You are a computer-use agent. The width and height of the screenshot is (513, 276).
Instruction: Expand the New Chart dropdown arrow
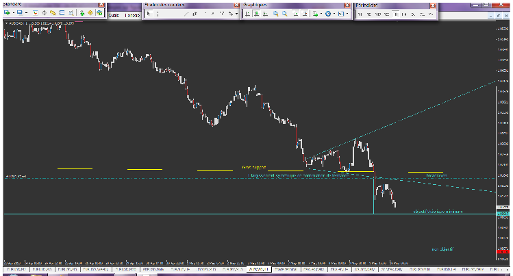[x=14, y=13]
